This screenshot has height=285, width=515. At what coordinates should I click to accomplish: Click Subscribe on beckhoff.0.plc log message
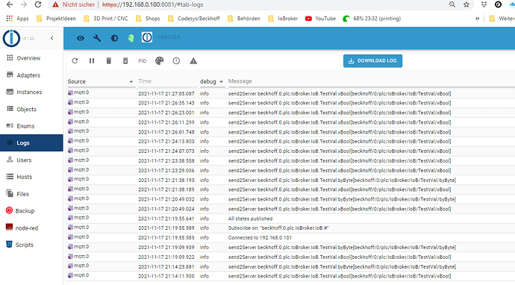pyautogui.click(x=278, y=228)
